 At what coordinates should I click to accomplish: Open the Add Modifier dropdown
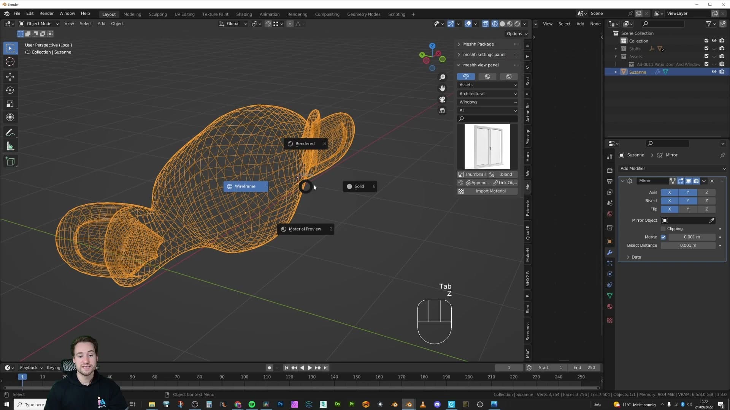pos(673,169)
